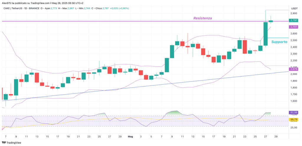The height and width of the screenshot is (146, 302).
Task: Click the 2,900 level on the price scale
Action: tap(293, 14)
